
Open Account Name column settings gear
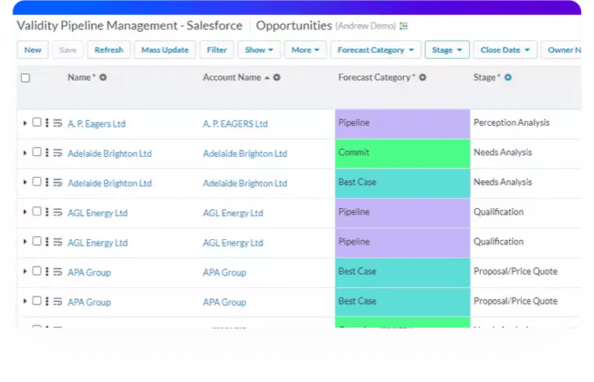tap(277, 78)
